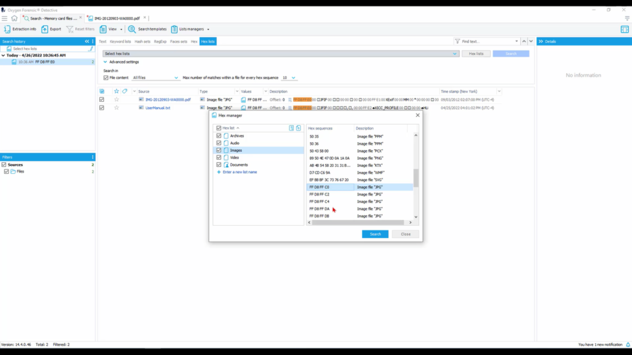632x355 pixels.
Task: Jump to next find match arrow
Action: click(x=531, y=41)
